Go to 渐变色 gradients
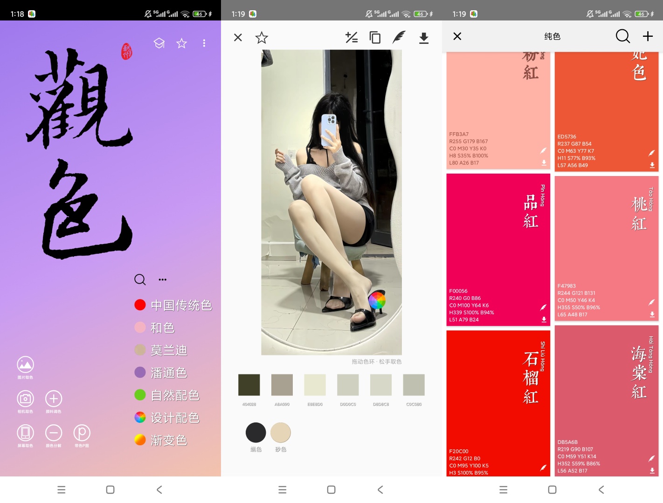 [x=161, y=440]
